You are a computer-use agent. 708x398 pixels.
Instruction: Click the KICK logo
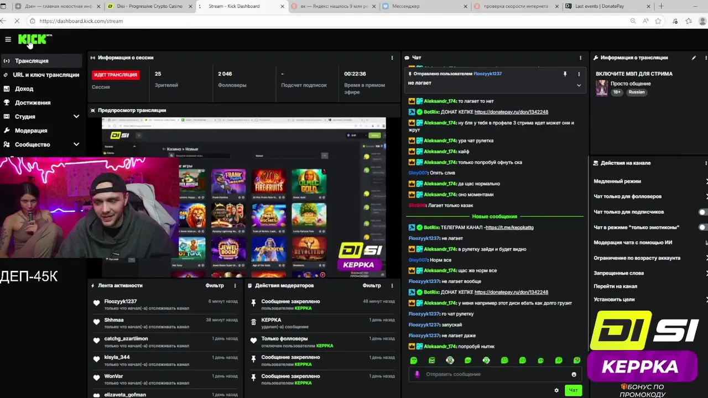click(x=33, y=39)
